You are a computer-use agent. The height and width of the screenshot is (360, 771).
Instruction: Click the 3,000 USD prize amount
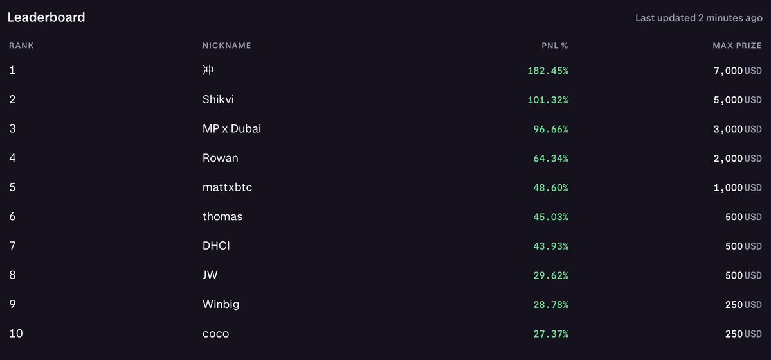(x=738, y=129)
